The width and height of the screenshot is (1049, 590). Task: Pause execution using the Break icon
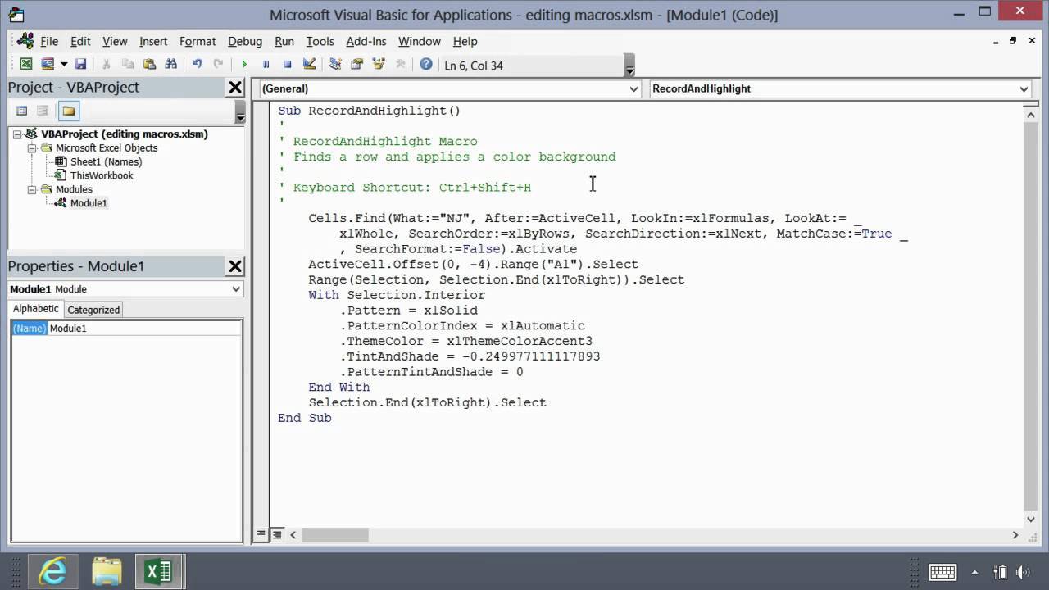click(x=266, y=65)
